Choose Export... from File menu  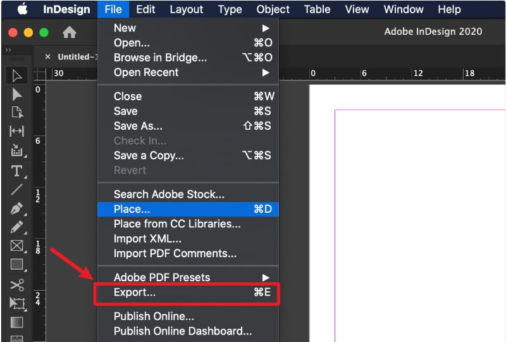(188, 293)
